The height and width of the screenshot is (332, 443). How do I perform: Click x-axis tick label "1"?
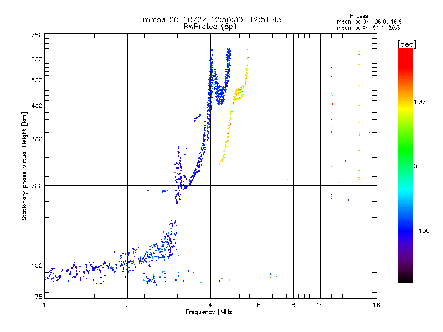pyautogui.click(x=44, y=305)
